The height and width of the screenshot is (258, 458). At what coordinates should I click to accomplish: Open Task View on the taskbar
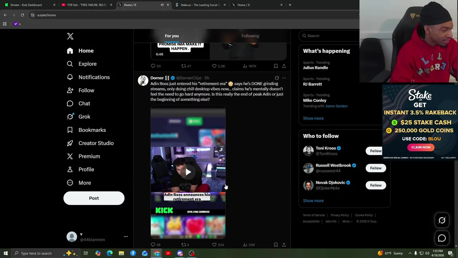pyautogui.click(x=86, y=253)
